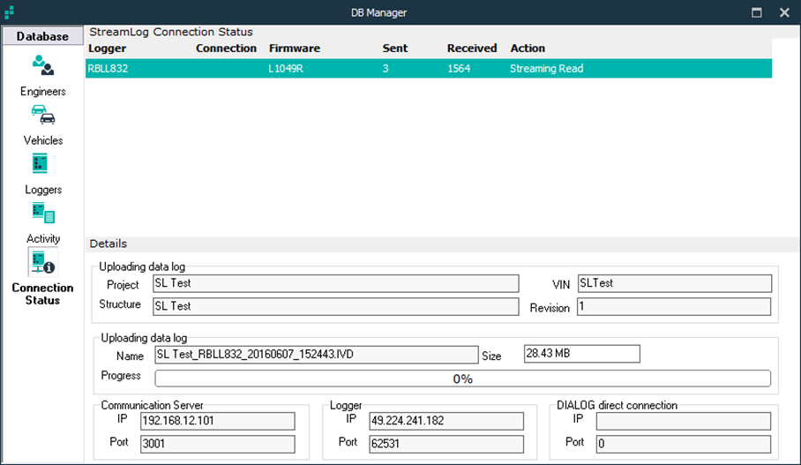This screenshot has height=465, width=801.
Task: Click the data log Name field
Action: pyautogui.click(x=316, y=354)
